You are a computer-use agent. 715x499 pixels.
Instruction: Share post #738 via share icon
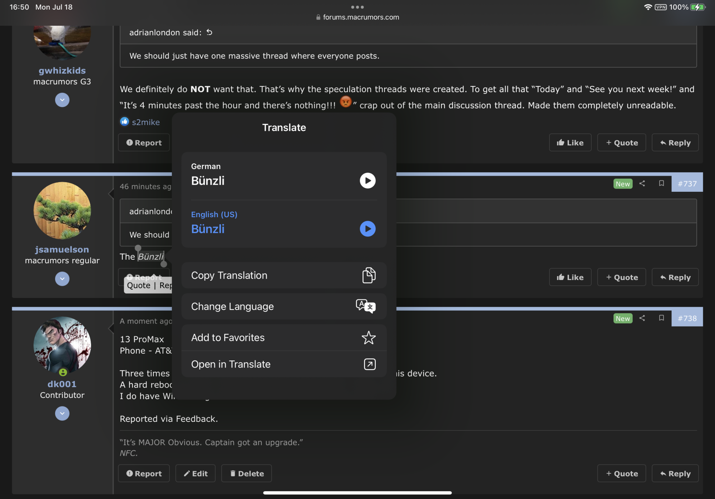coord(642,318)
